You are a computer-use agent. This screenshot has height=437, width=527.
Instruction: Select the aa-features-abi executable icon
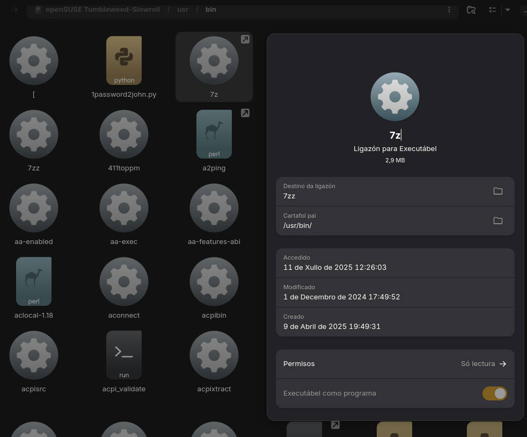tap(214, 208)
